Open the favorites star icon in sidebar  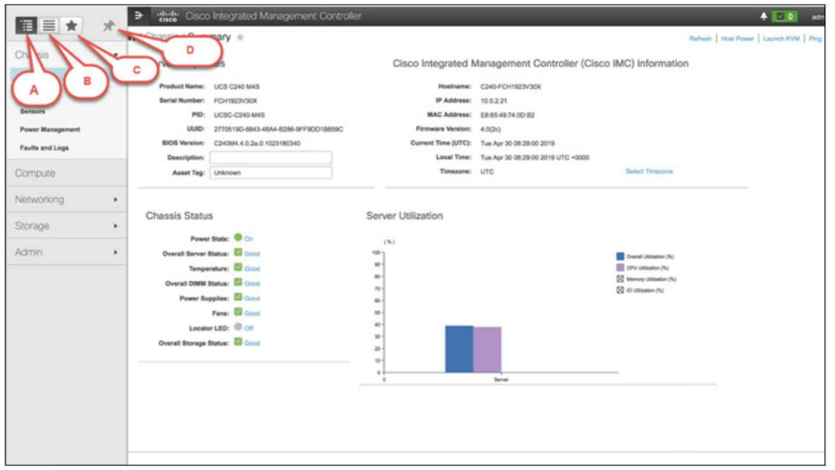[x=72, y=26]
